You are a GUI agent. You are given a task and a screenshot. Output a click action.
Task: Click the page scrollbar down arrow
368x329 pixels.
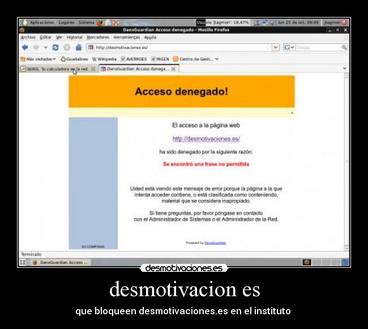[346, 248]
